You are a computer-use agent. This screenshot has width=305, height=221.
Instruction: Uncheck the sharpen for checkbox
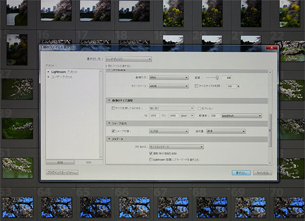pos(113,131)
